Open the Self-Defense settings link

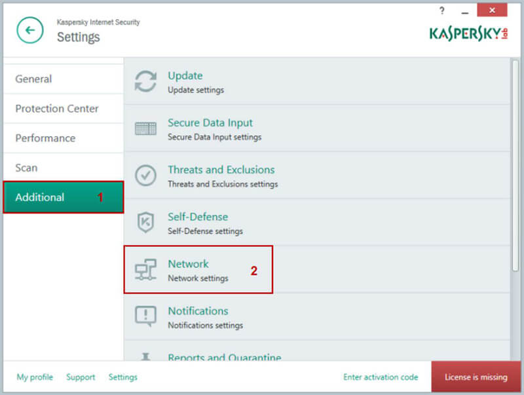pyautogui.click(x=198, y=217)
